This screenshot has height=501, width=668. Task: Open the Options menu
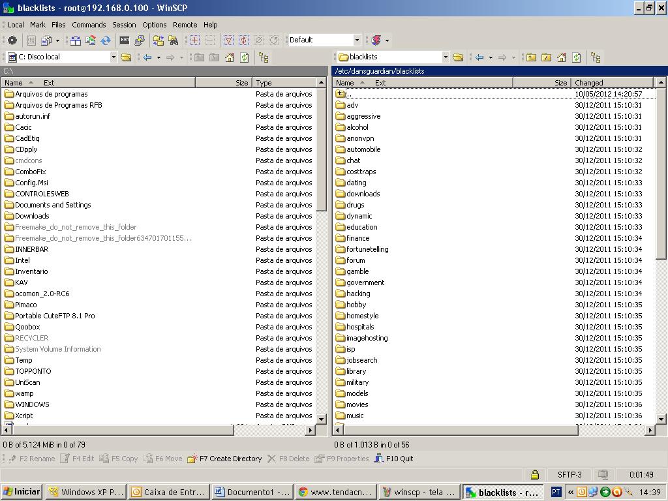154,25
